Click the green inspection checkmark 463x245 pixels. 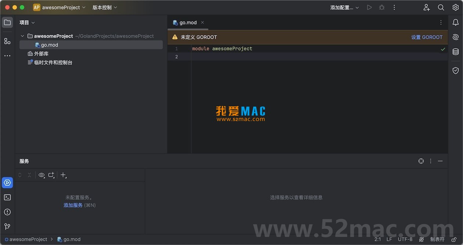pos(443,49)
